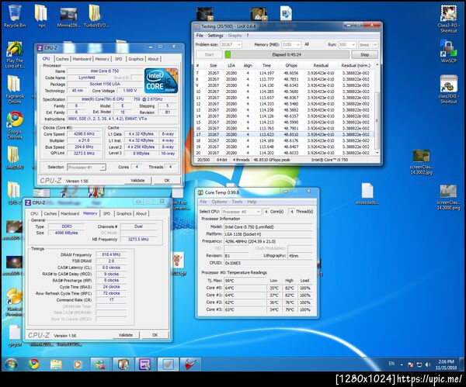
Task: Click All button next to Memory in LinX
Action: pos(307,44)
